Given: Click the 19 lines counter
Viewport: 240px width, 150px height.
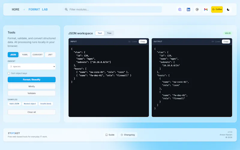Looking at the screenshot, I should (x=216, y=42).
